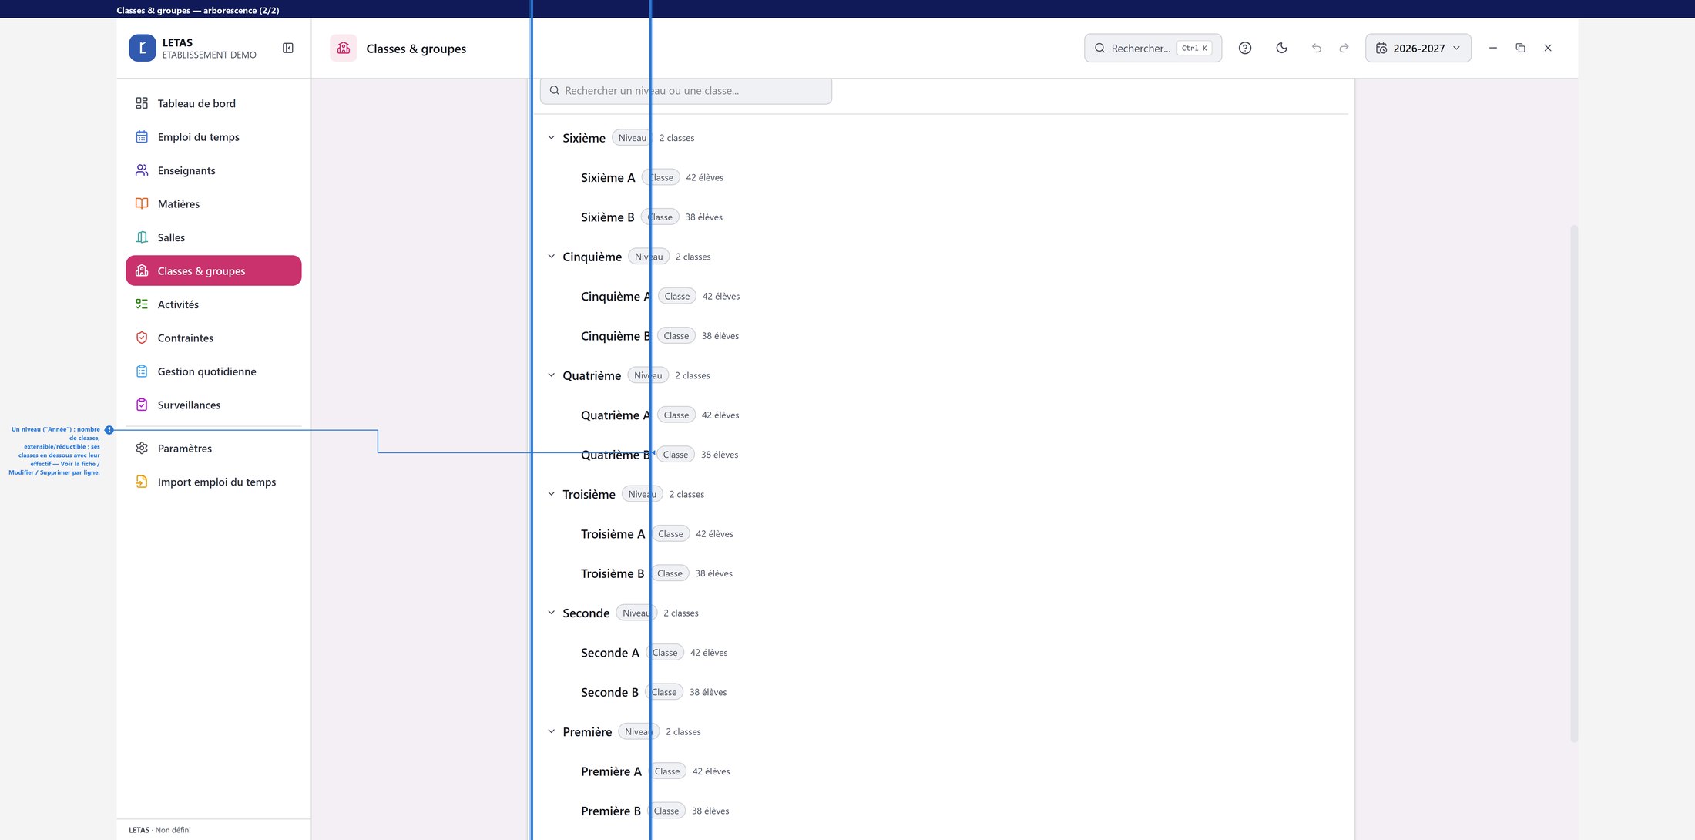Image resolution: width=1695 pixels, height=840 pixels.
Task: Open Emploi du temps from the sidebar
Action: coord(213,137)
